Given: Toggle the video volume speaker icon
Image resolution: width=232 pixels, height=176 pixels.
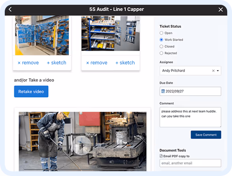Looking at the screenshot, I should coord(111,162).
